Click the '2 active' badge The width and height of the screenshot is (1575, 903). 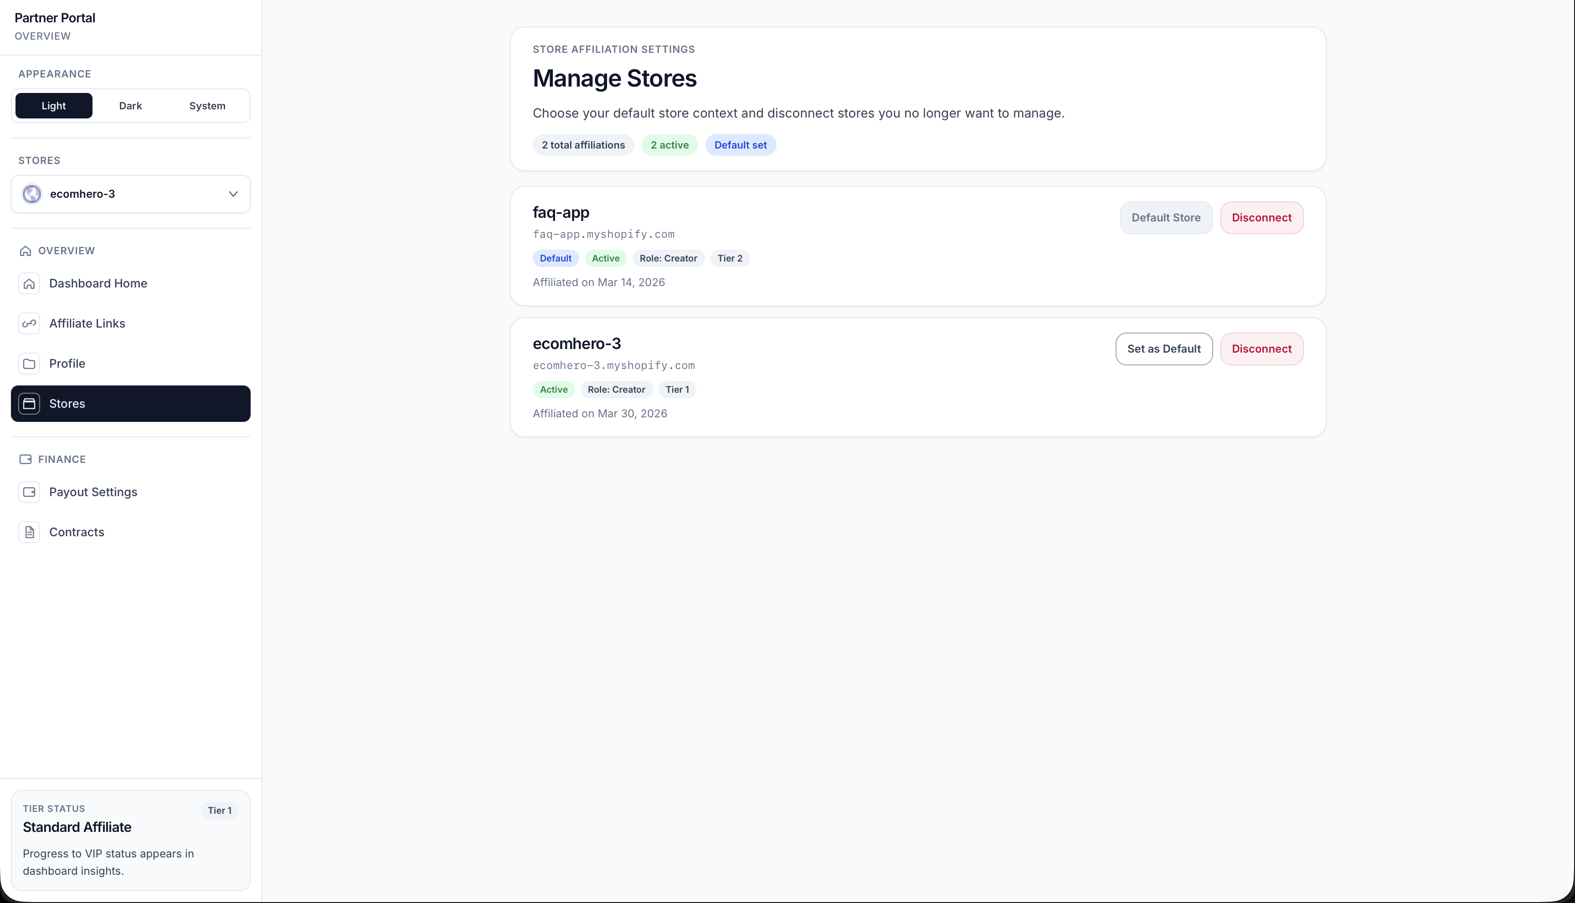point(669,145)
